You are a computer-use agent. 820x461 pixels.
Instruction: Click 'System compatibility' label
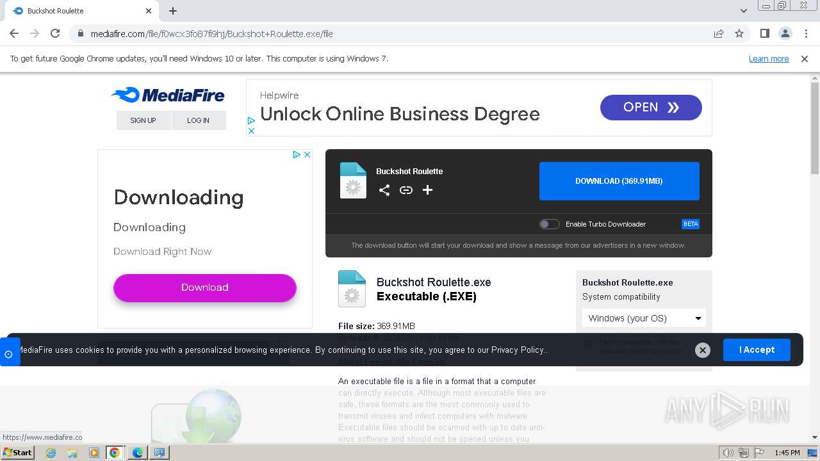click(x=621, y=297)
